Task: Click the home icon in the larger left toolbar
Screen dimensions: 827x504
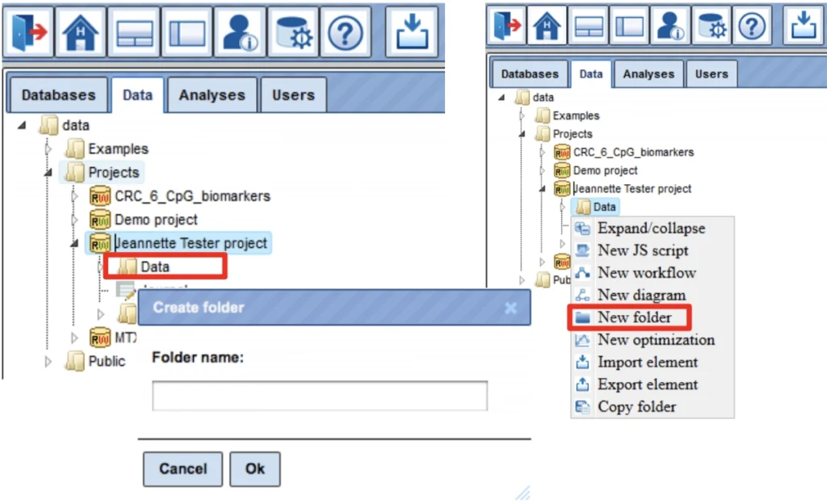Action: 81,32
